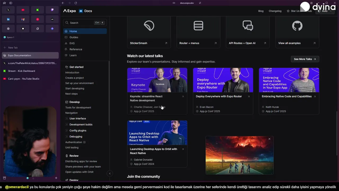Switch to the Canlı yayın YouTube Studio tab
This screenshot has width=339, height=191.
[30, 79]
